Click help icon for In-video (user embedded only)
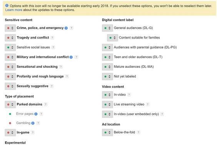Image resolution: width=217 pixels, height=146 pixels. point(162,114)
